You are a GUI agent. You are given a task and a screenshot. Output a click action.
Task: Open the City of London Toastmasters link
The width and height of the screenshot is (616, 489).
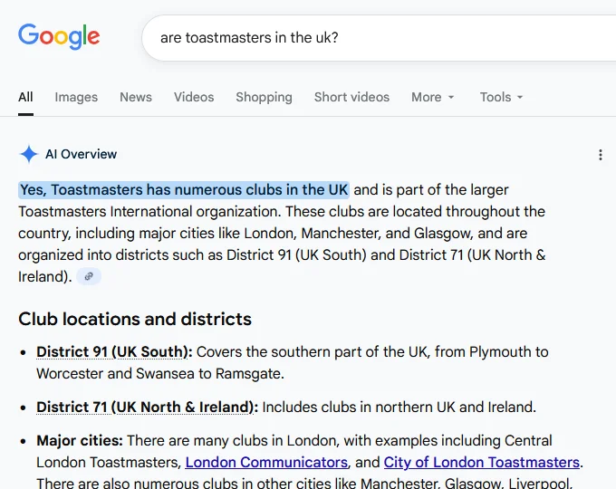pos(481,462)
